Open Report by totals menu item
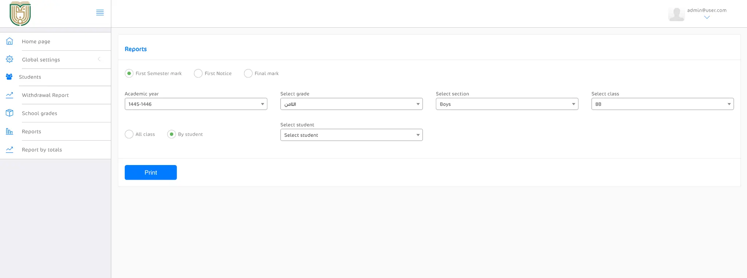 click(x=42, y=150)
